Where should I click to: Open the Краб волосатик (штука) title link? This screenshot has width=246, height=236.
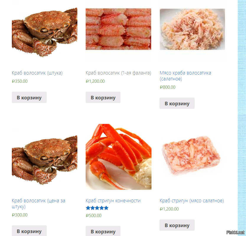click(37, 73)
